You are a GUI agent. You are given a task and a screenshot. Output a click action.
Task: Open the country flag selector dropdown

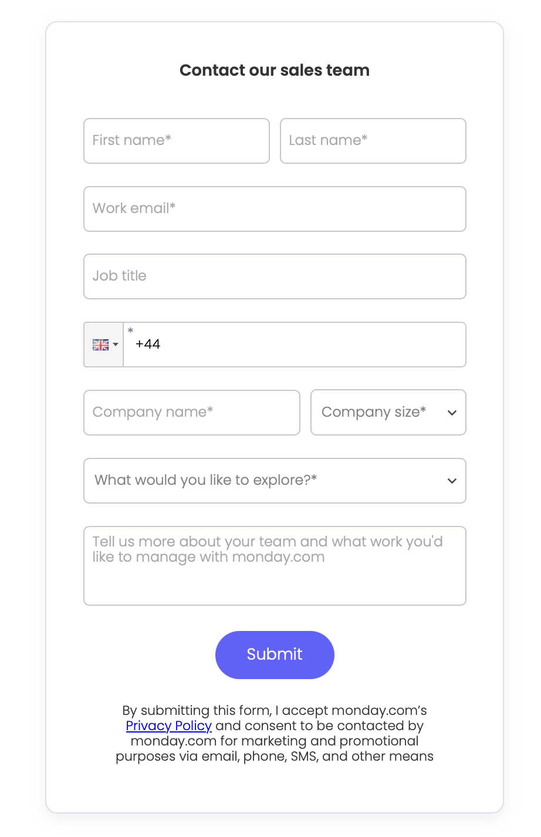[103, 345]
